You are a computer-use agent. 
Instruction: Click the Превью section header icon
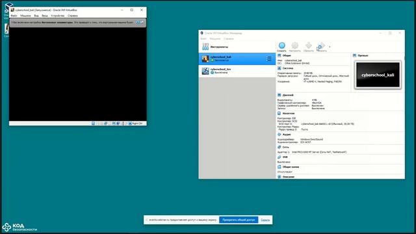[x=355, y=55]
